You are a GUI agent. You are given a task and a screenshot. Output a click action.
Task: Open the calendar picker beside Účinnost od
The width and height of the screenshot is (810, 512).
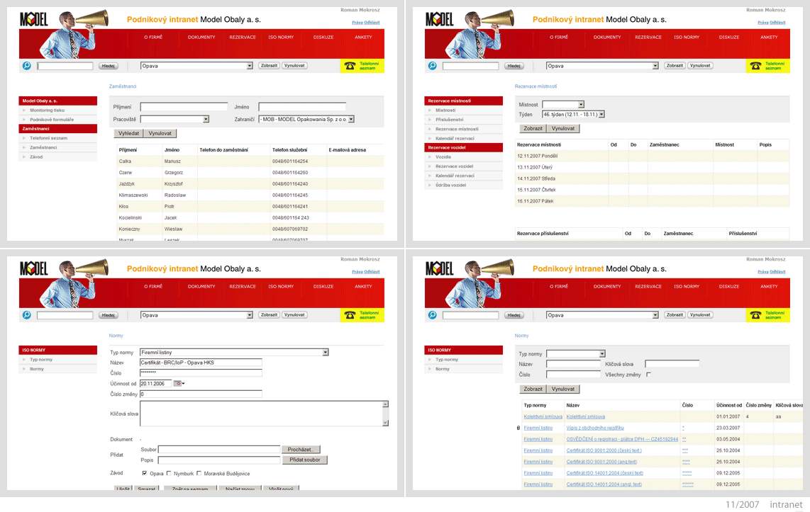tap(178, 384)
